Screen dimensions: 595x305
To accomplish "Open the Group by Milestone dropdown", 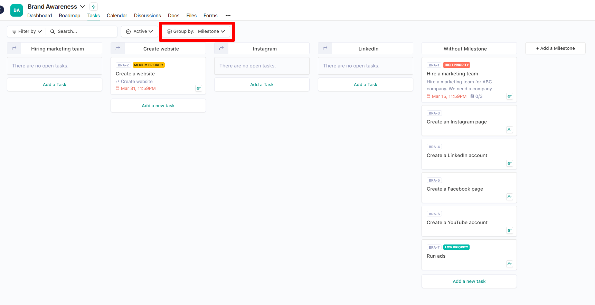I will [196, 31].
